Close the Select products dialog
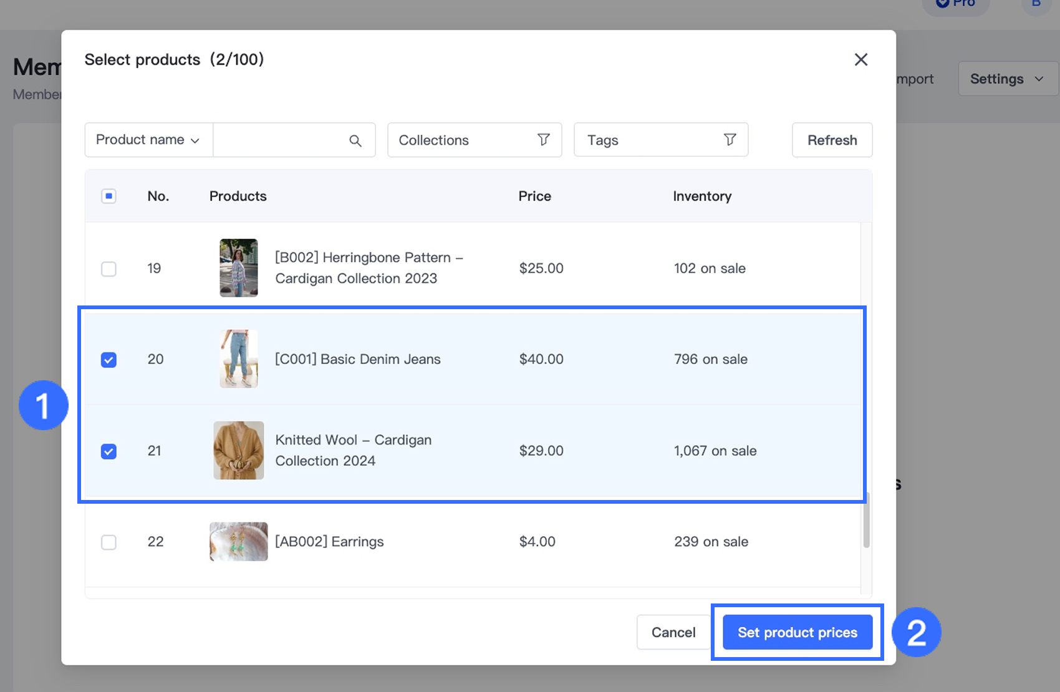Viewport: 1060px width, 692px height. coord(860,60)
